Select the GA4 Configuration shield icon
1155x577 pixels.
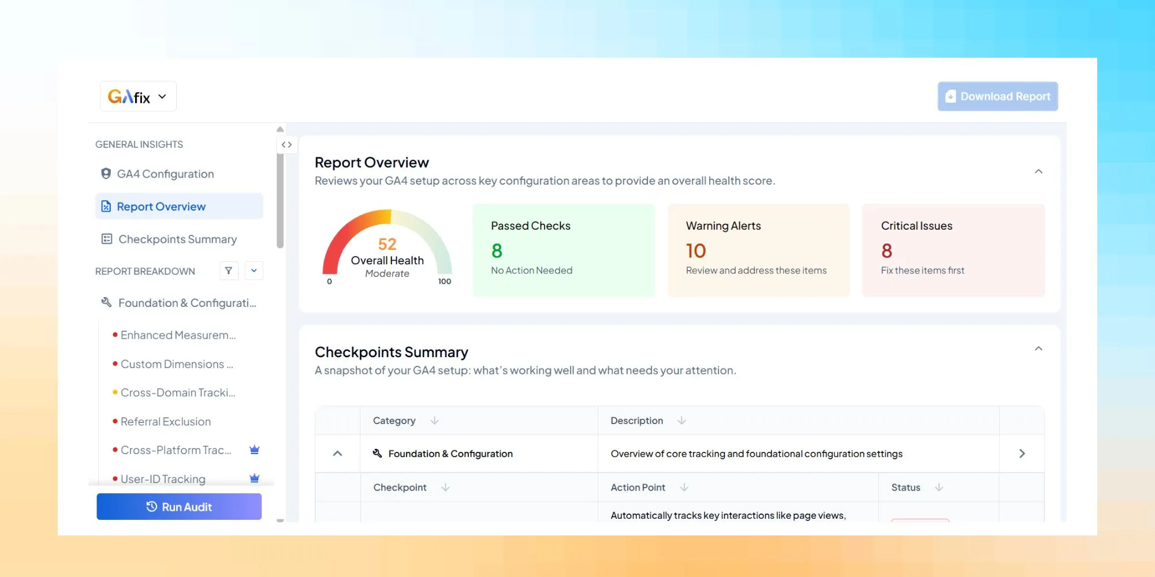105,174
